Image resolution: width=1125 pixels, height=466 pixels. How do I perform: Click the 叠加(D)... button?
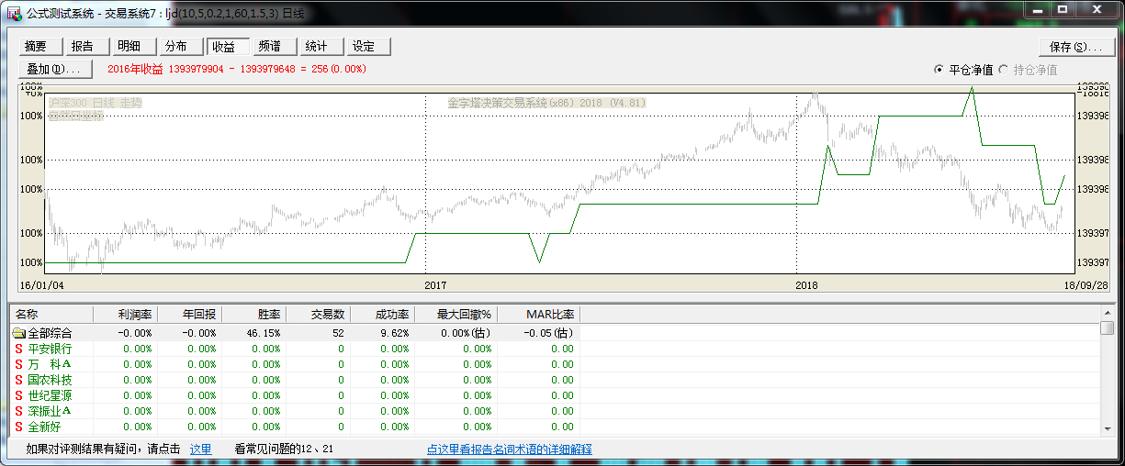coord(54,69)
